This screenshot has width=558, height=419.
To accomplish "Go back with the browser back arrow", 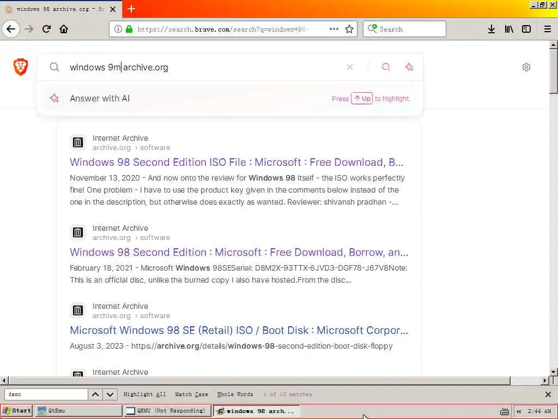I will 11,29.
